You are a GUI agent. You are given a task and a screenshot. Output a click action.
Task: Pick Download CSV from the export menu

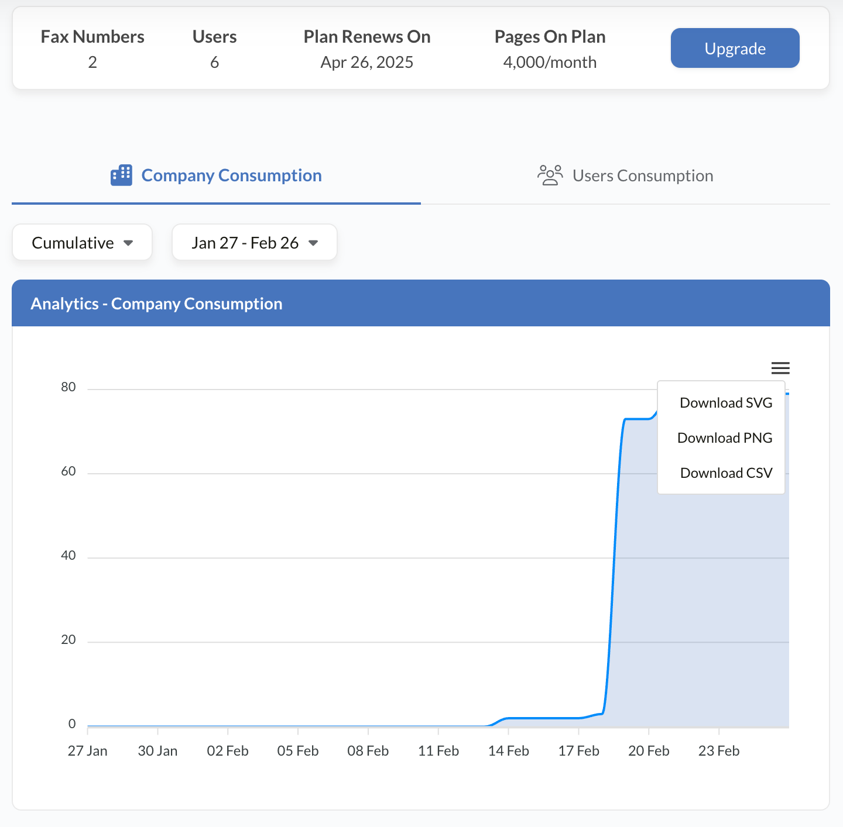pyautogui.click(x=725, y=473)
